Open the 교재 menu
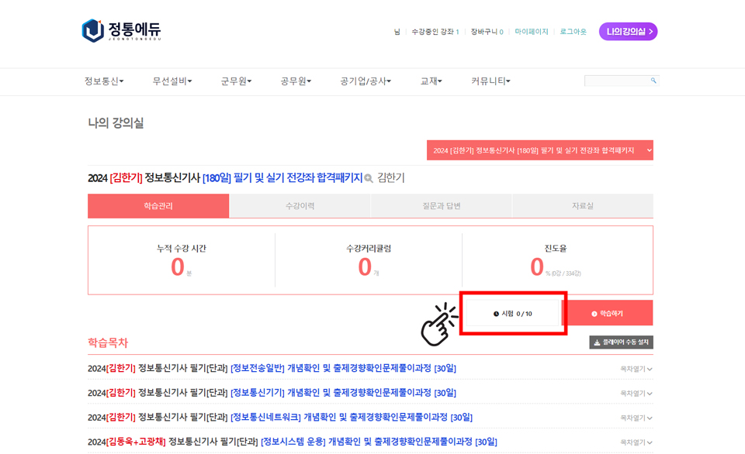The width and height of the screenshot is (745, 454). pyautogui.click(x=431, y=81)
